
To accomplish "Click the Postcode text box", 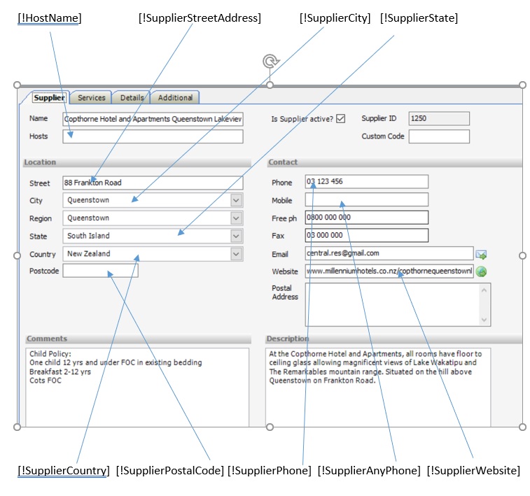I will tap(100, 271).
